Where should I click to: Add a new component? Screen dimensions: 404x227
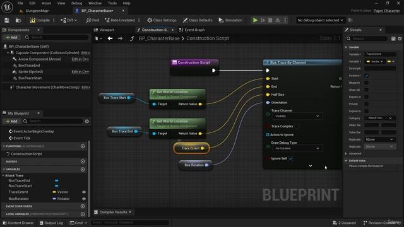coord(11,37)
